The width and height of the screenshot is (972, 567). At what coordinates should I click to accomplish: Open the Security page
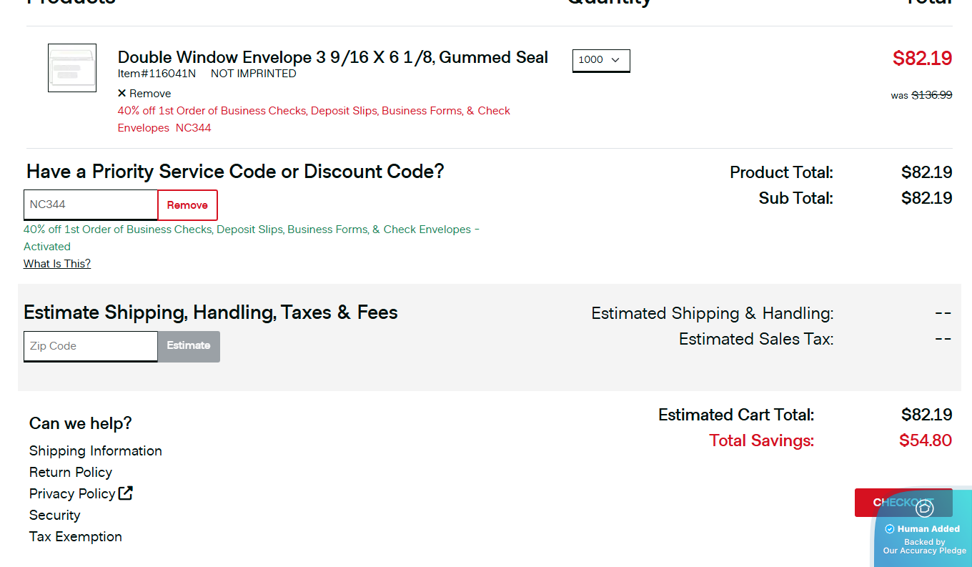54,515
